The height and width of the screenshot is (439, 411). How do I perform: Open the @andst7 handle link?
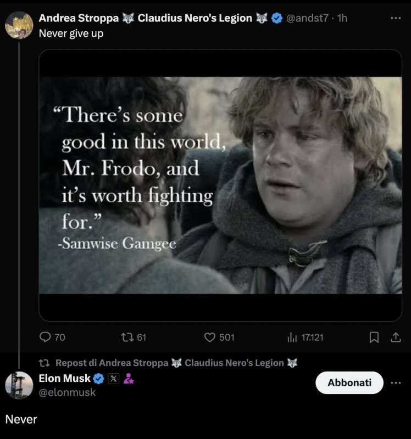coord(308,18)
